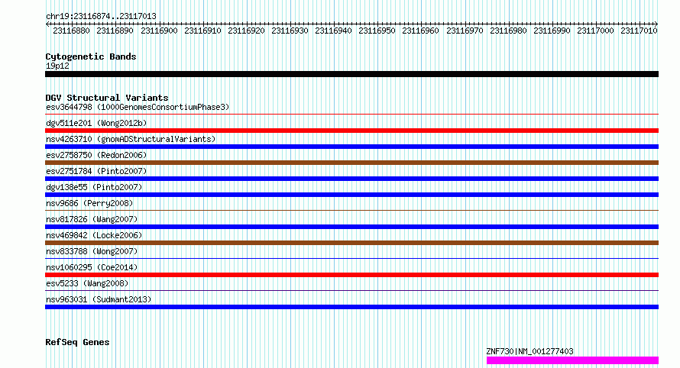Select the blue nsv817826 variant bar
This screenshot has height=368, width=680.
[351, 227]
